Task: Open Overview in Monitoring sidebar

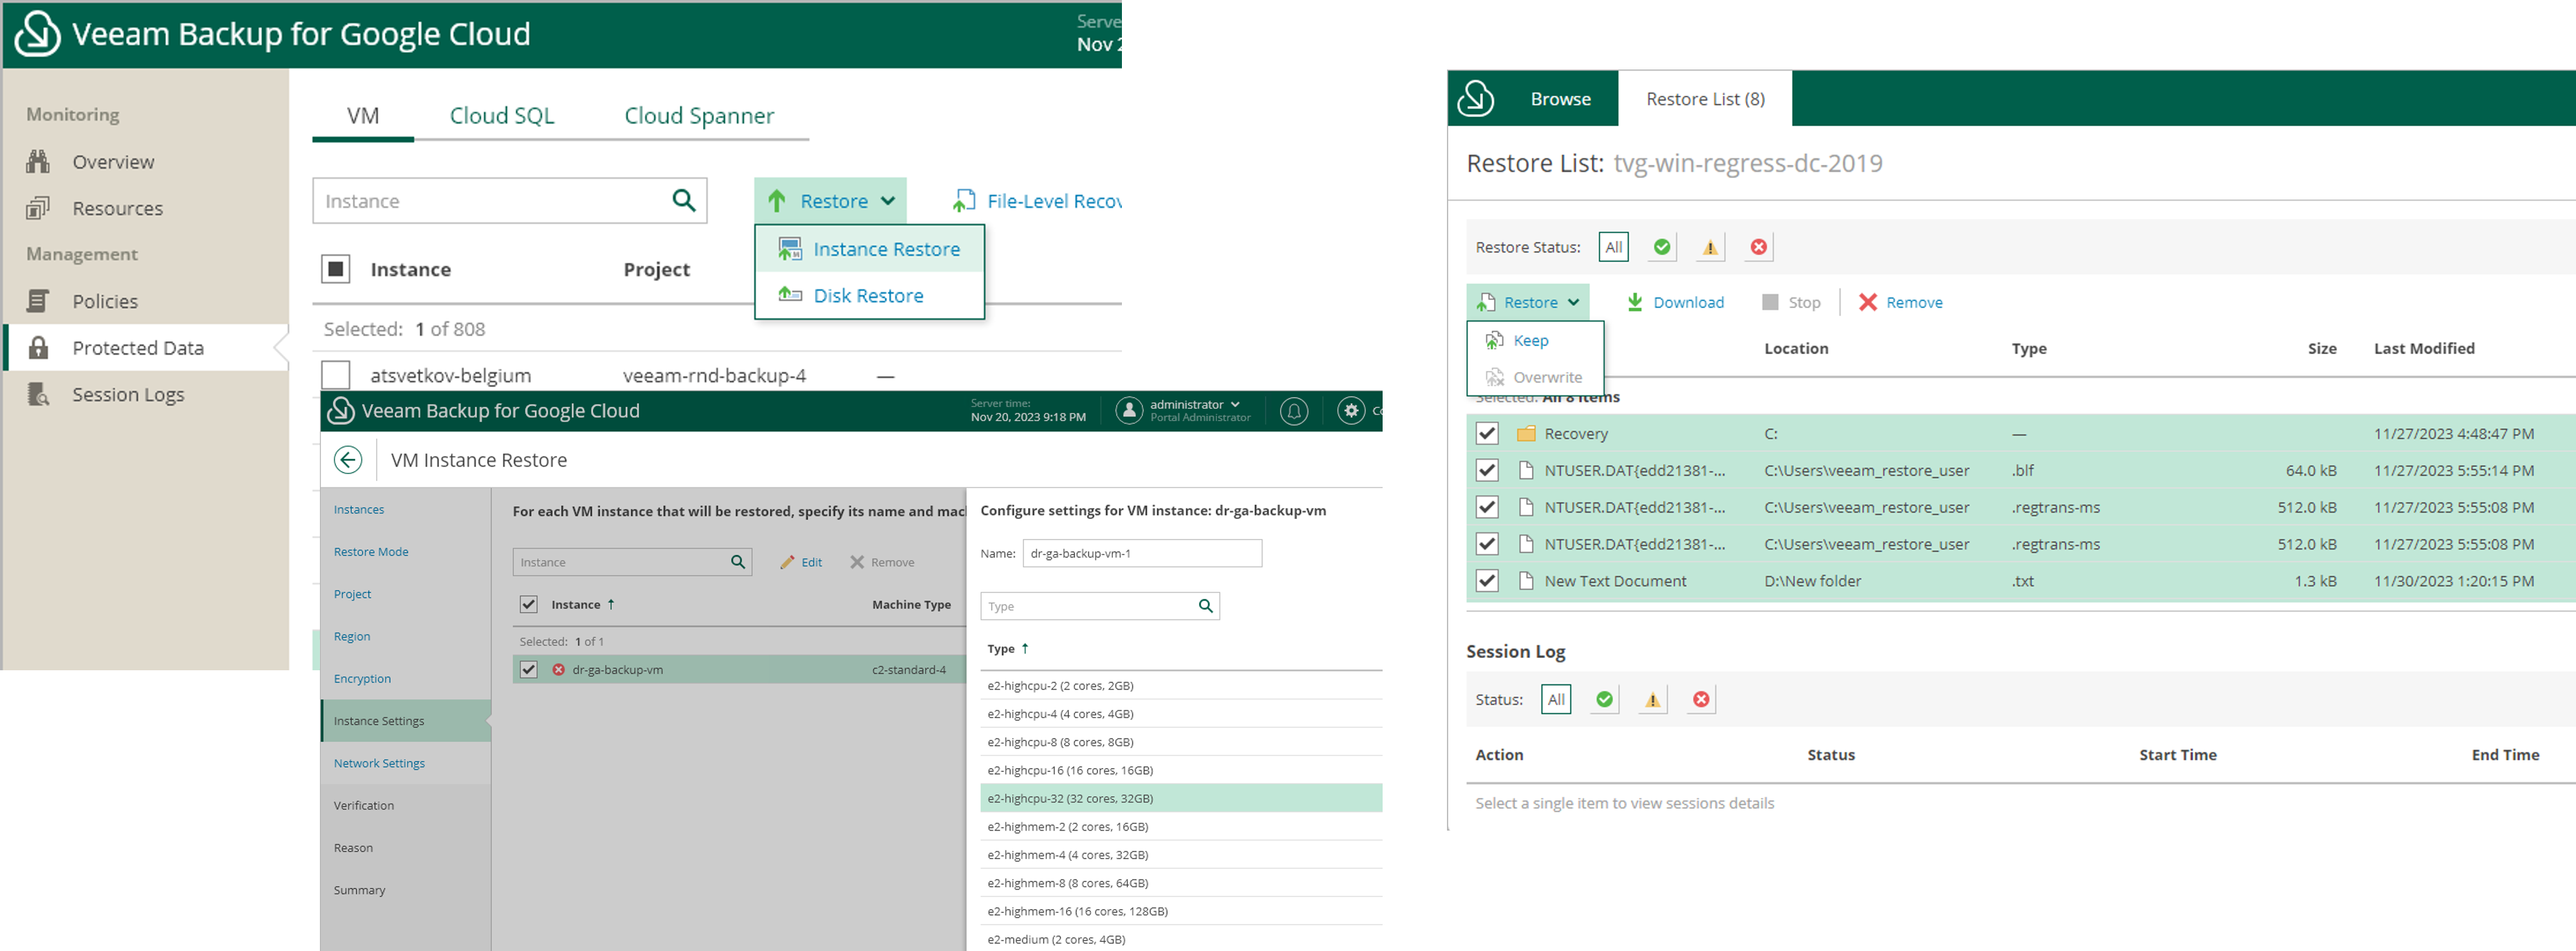Action: click(x=113, y=162)
